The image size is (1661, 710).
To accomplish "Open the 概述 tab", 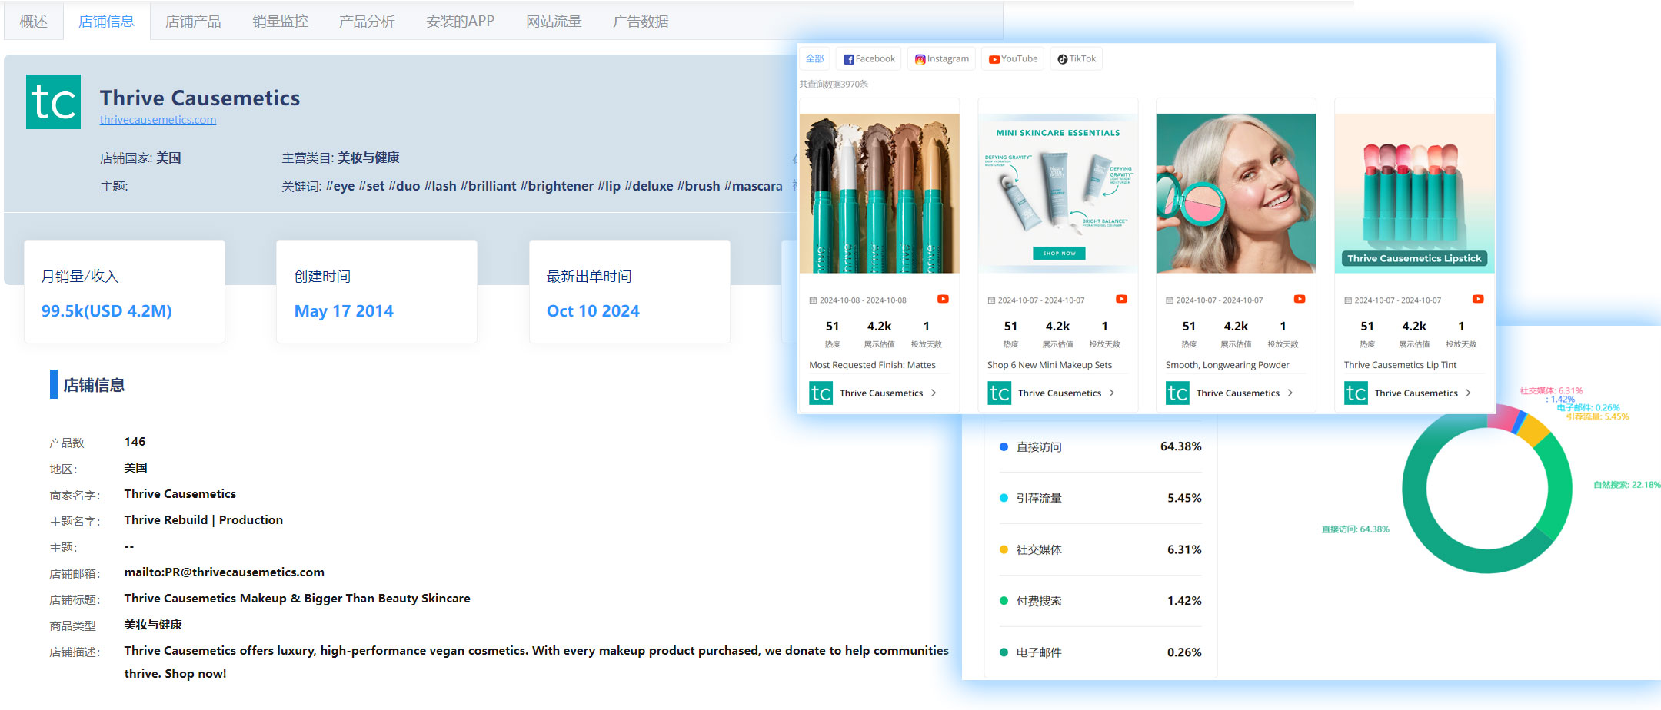I will point(33,22).
